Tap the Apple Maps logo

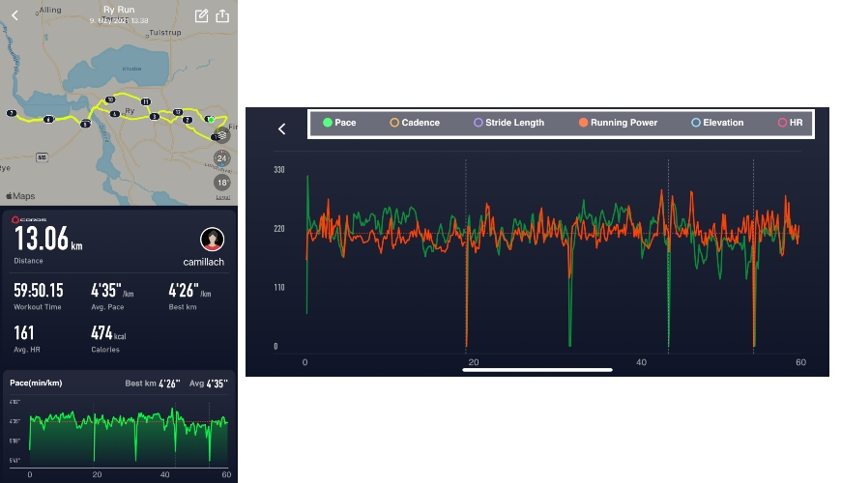[20, 196]
